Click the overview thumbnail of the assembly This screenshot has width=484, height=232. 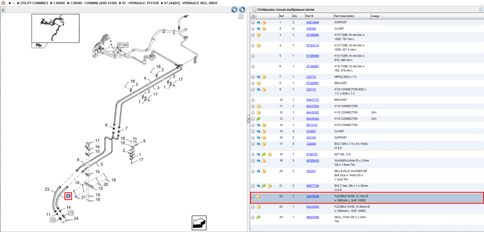(55, 28)
